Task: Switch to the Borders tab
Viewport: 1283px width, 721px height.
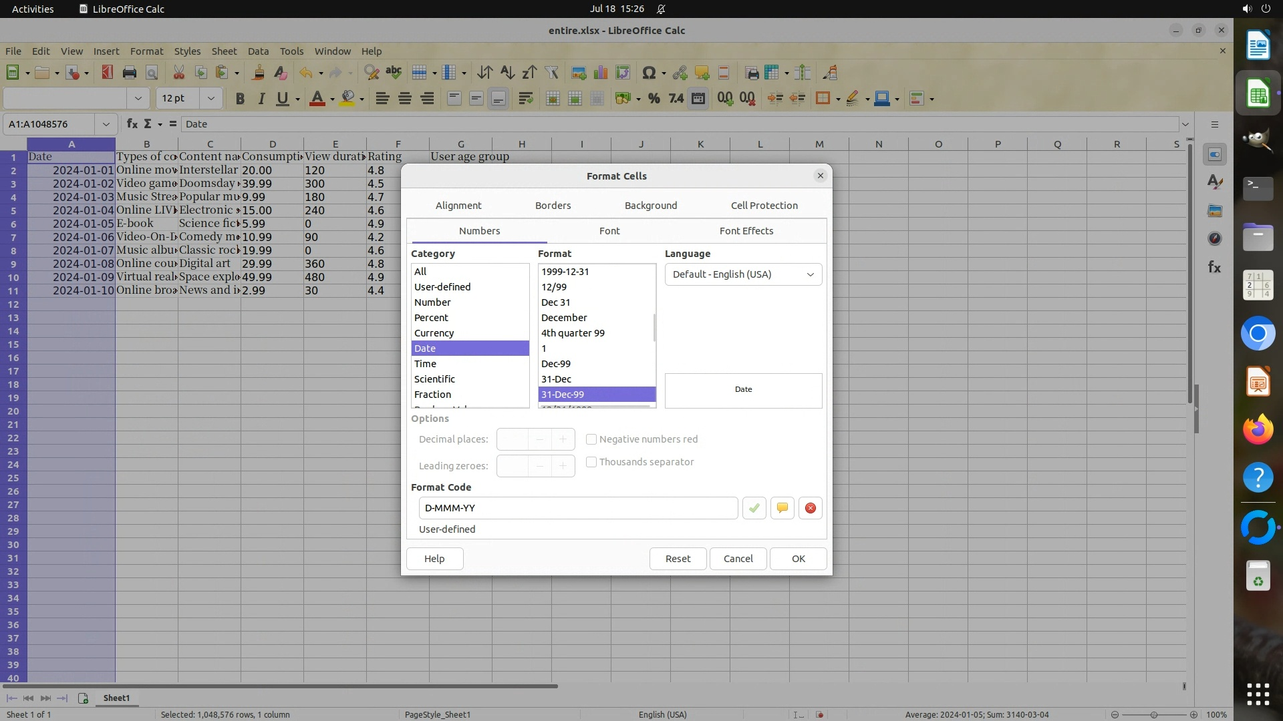Action: pyautogui.click(x=553, y=206)
